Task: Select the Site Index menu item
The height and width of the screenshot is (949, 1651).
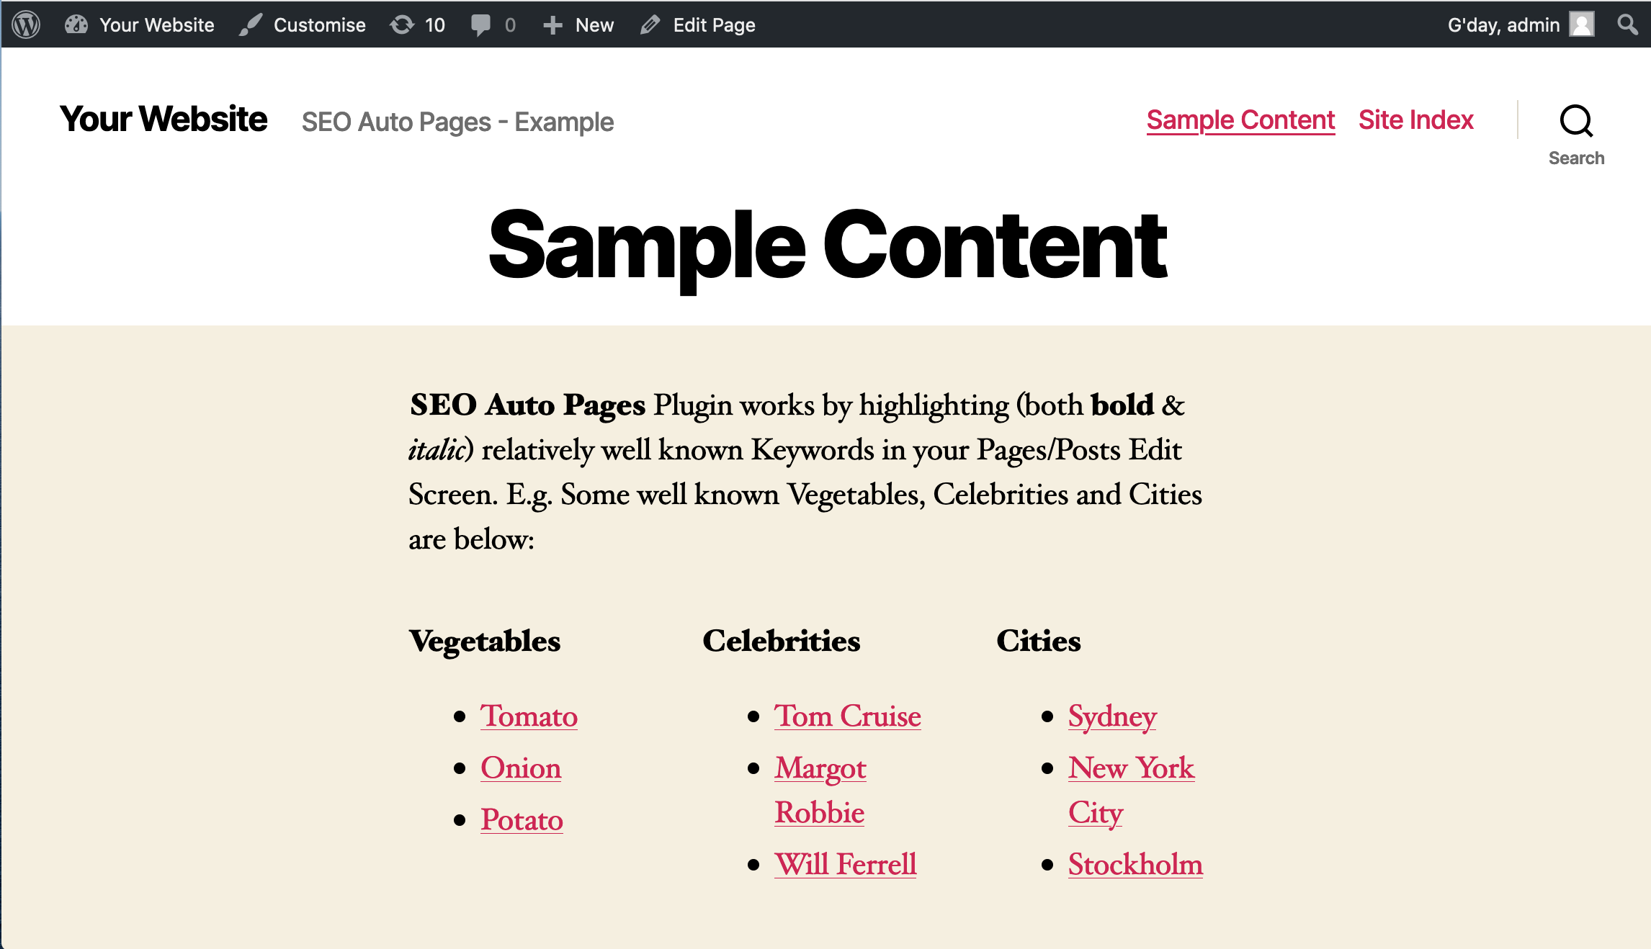Action: coord(1416,120)
